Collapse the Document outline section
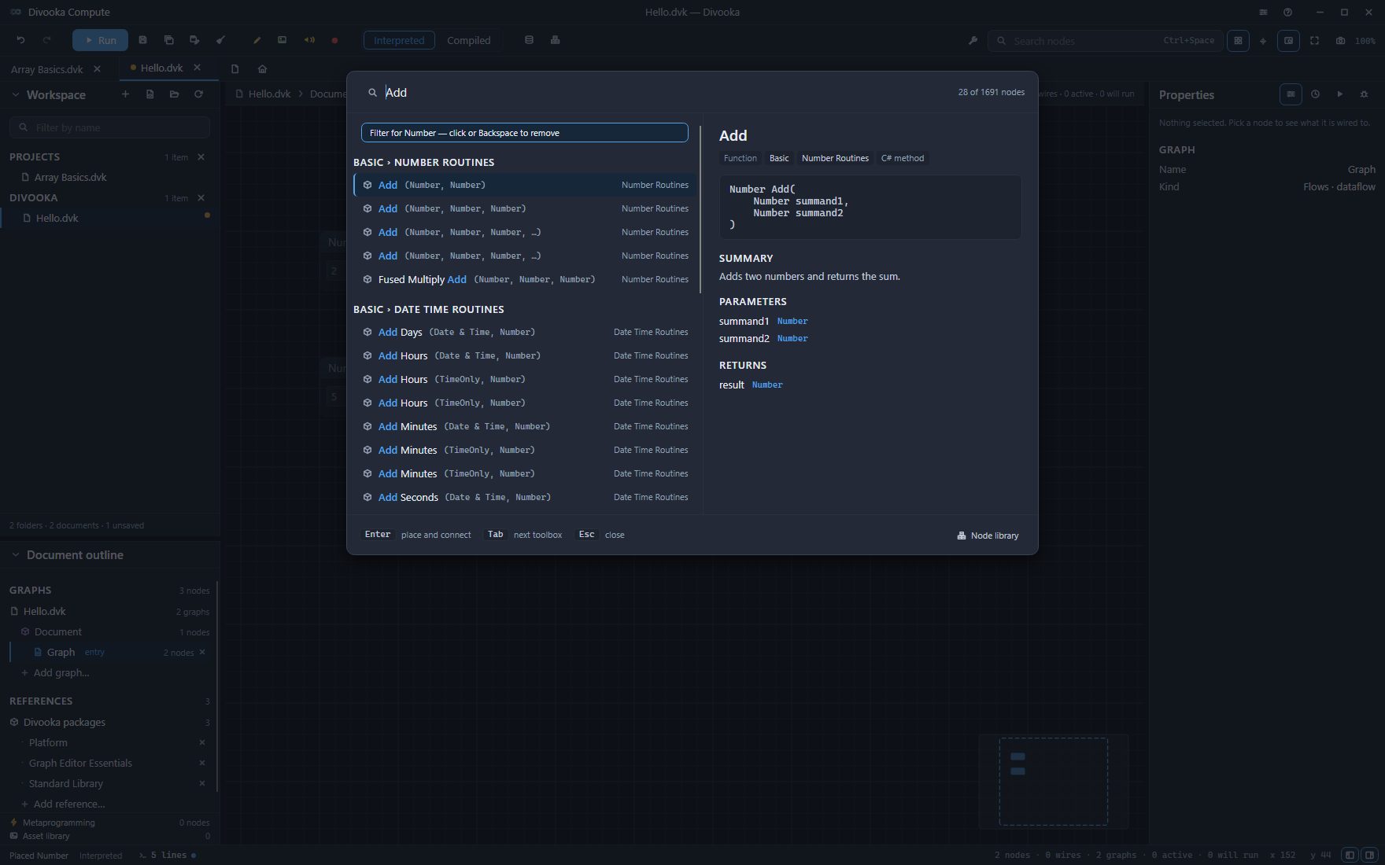Viewport: 1385px width, 865px height. pyautogui.click(x=15, y=554)
